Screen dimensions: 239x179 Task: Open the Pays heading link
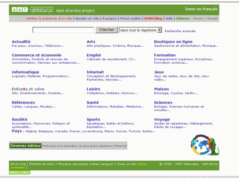point(17,131)
